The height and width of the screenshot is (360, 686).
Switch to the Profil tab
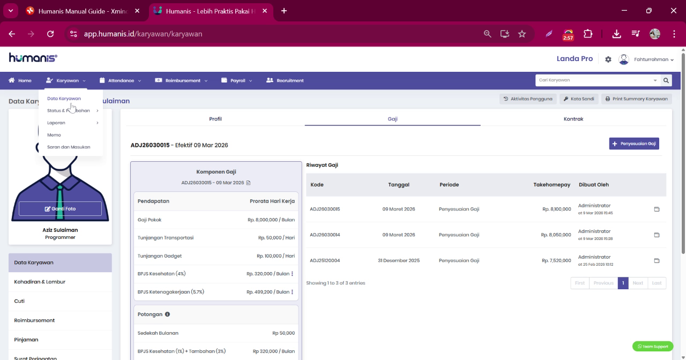[215, 119]
